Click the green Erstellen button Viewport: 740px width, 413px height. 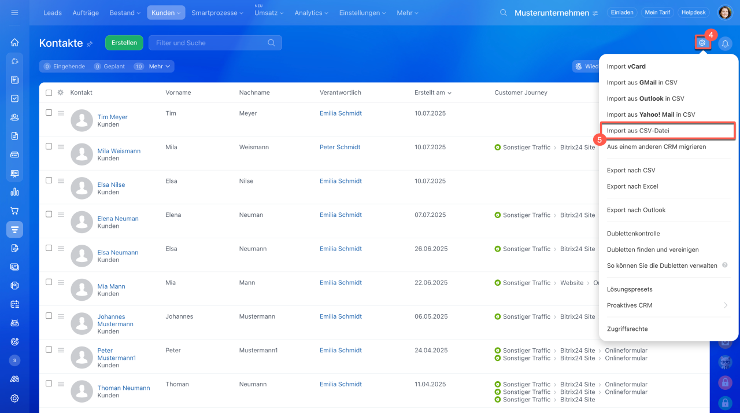pos(124,43)
